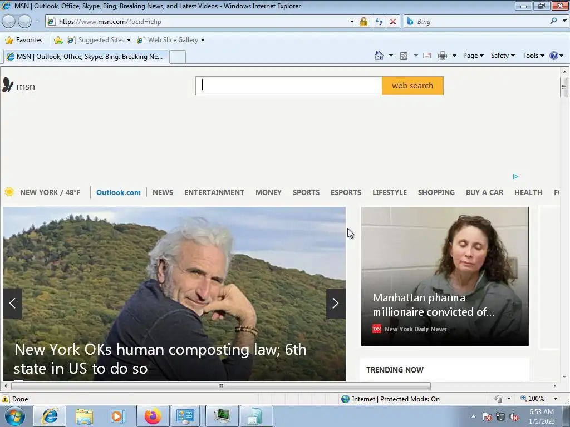Click the horizontal scrollbar thumb

pos(220,386)
